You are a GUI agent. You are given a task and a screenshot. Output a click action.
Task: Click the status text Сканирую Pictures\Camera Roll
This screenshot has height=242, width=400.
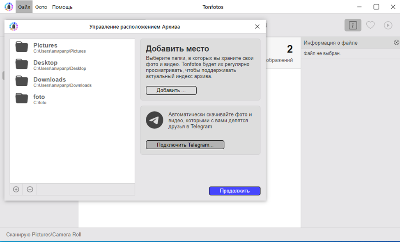44,235
